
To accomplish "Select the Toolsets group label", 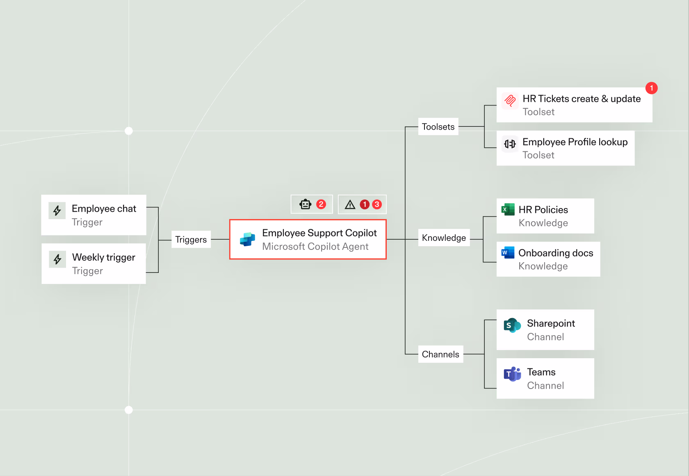I will [x=438, y=127].
